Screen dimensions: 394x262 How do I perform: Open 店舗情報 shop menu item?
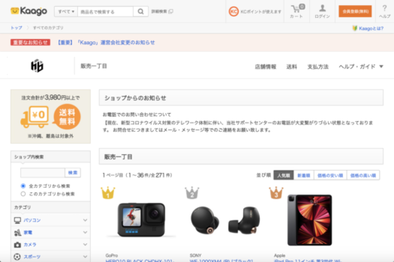point(266,67)
